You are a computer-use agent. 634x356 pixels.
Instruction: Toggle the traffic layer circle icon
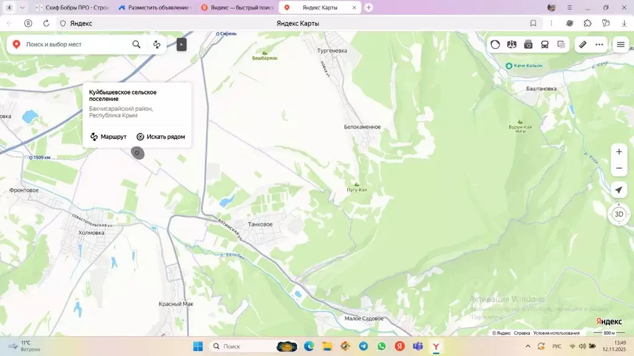pos(495,44)
